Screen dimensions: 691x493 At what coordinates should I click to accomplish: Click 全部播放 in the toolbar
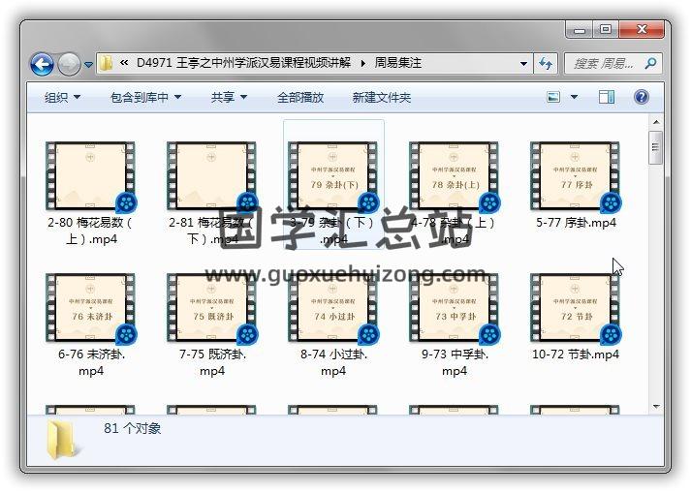300,97
